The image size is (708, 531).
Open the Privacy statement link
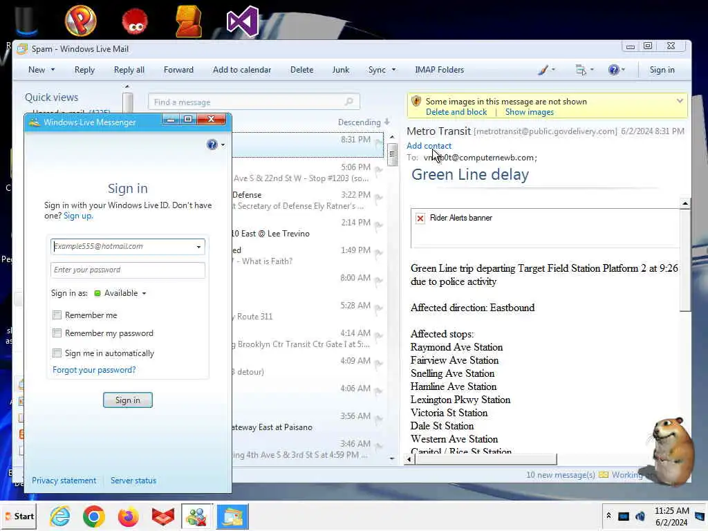click(64, 481)
